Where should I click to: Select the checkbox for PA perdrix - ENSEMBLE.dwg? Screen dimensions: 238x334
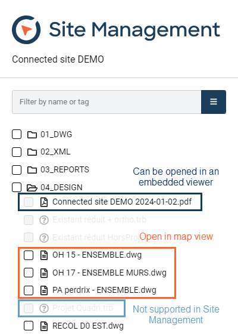[x=29, y=290]
